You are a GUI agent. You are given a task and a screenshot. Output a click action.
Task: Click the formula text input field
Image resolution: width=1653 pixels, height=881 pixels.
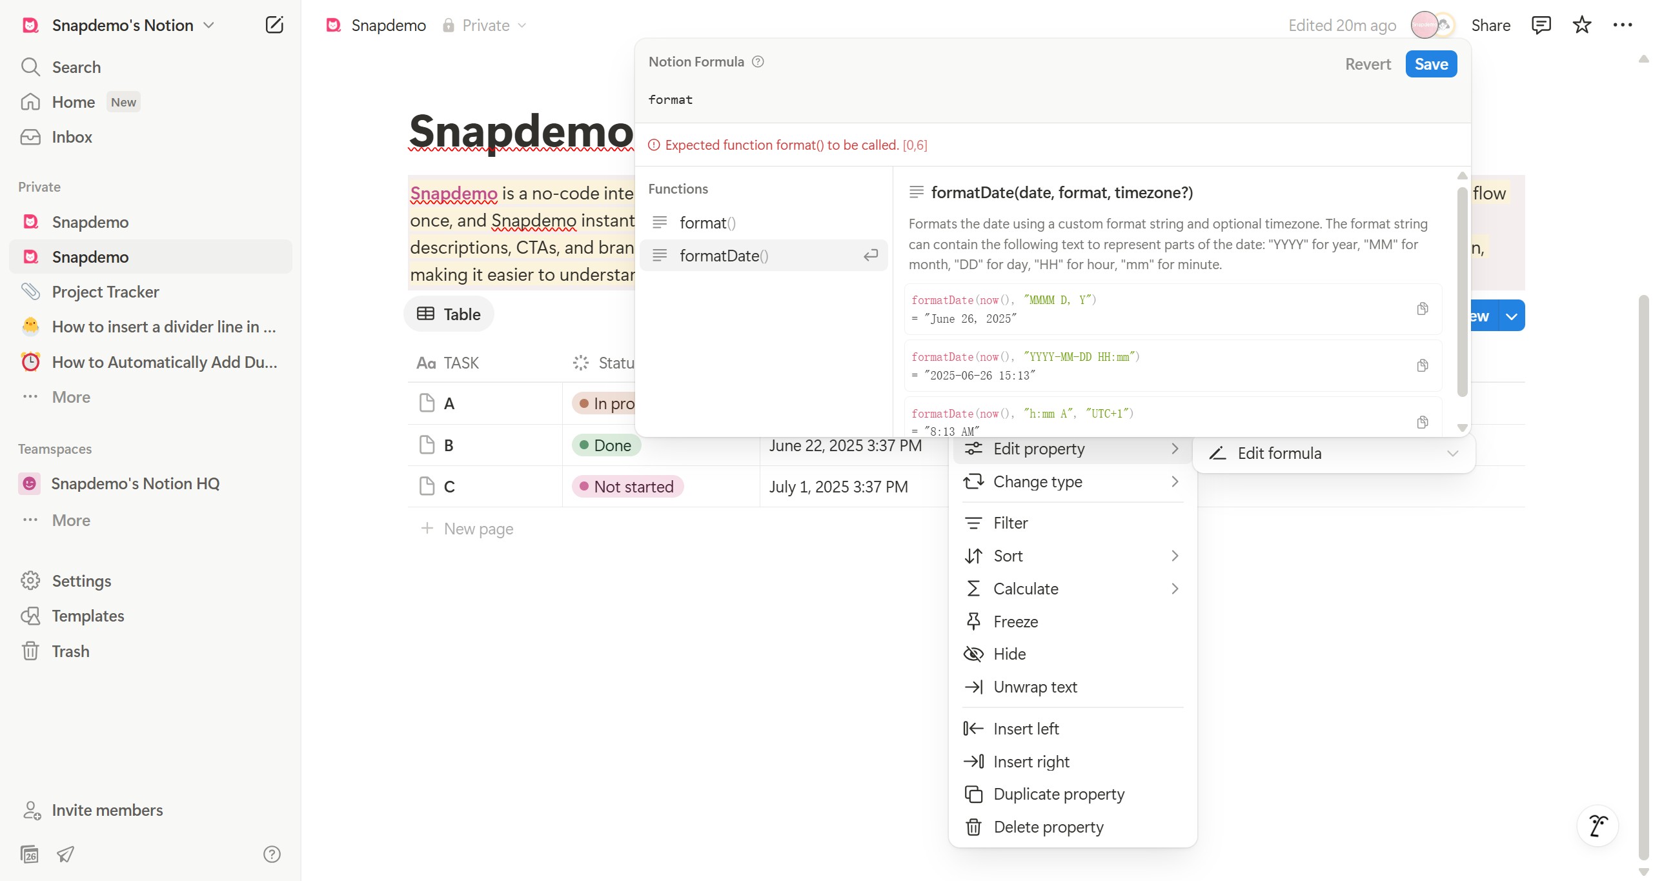968,100
